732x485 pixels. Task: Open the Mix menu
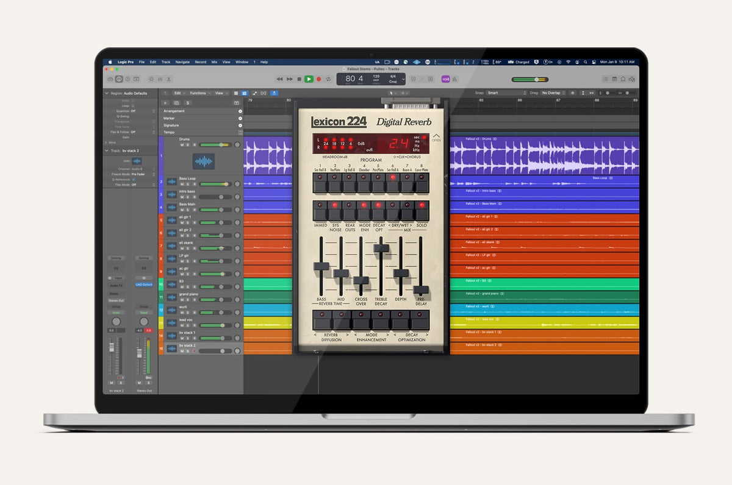tap(214, 62)
